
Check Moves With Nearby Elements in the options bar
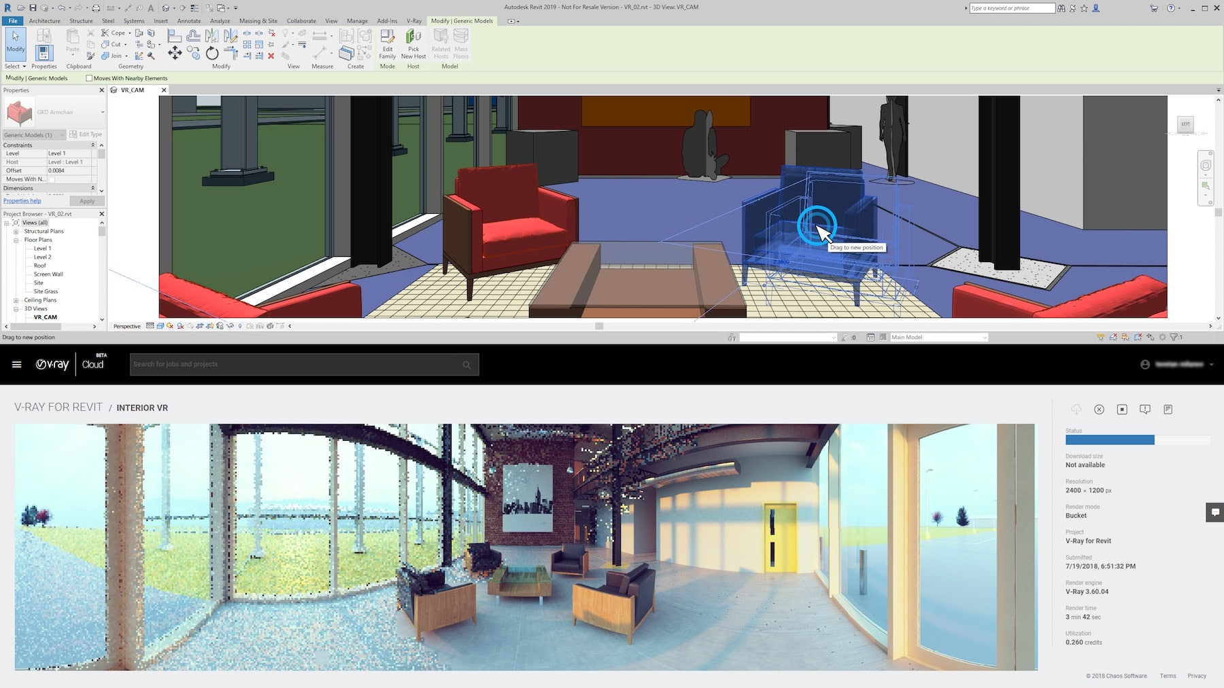click(x=89, y=78)
